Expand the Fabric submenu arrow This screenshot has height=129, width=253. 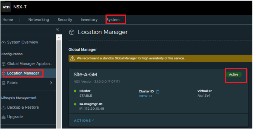point(51,83)
